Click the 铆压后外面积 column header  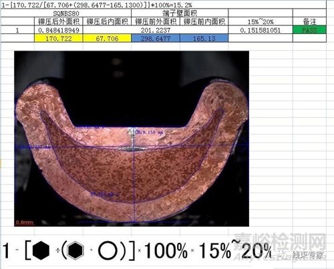tap(59, 21)
